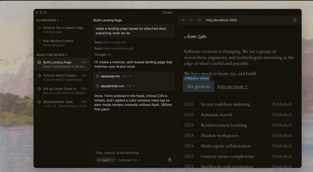Click the Build Landing Page chat title
Image resolution: width=313 pixels, height=172 pixels.
click(107, 20)
